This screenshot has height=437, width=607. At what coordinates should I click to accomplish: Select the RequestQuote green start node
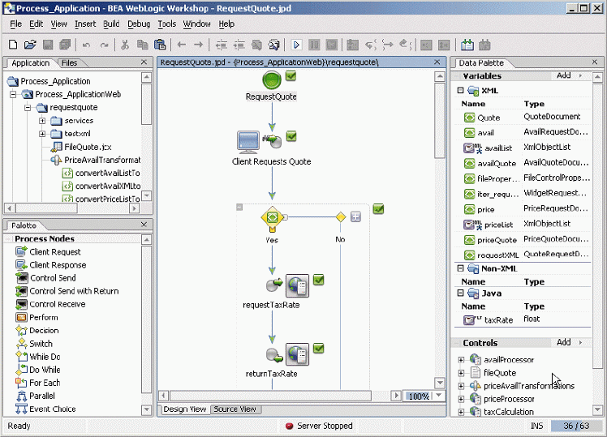coord(272,80)
